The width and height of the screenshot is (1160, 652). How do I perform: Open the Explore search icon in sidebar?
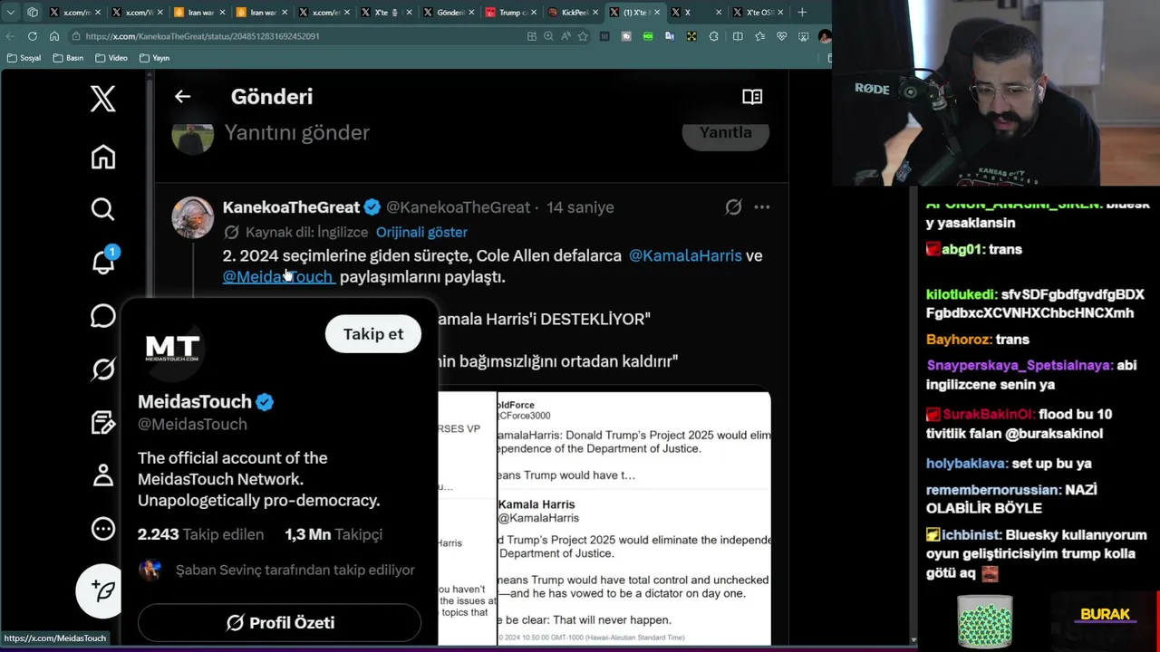click(102, 209)
